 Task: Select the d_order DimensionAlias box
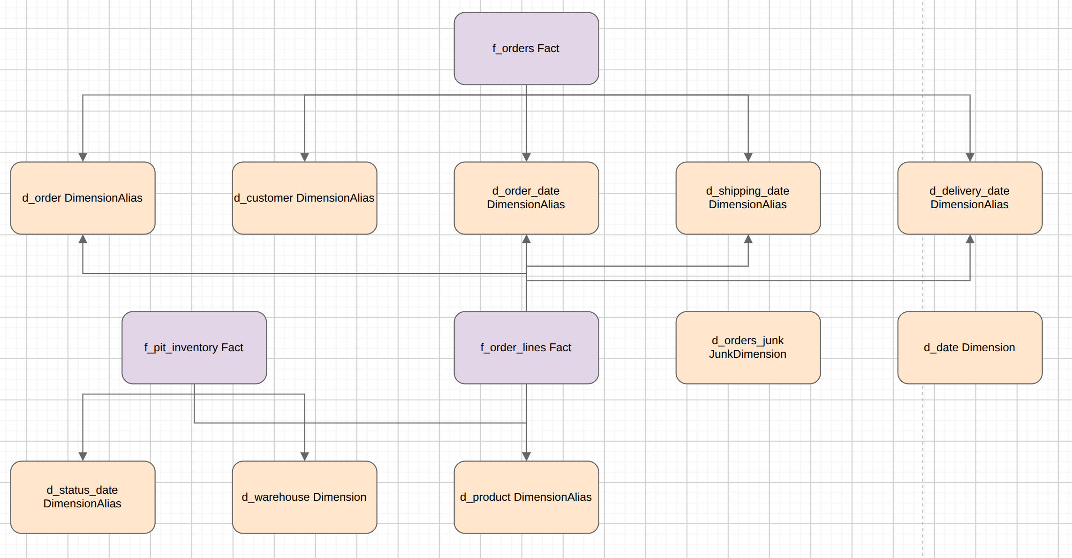[x=83, y=198]
